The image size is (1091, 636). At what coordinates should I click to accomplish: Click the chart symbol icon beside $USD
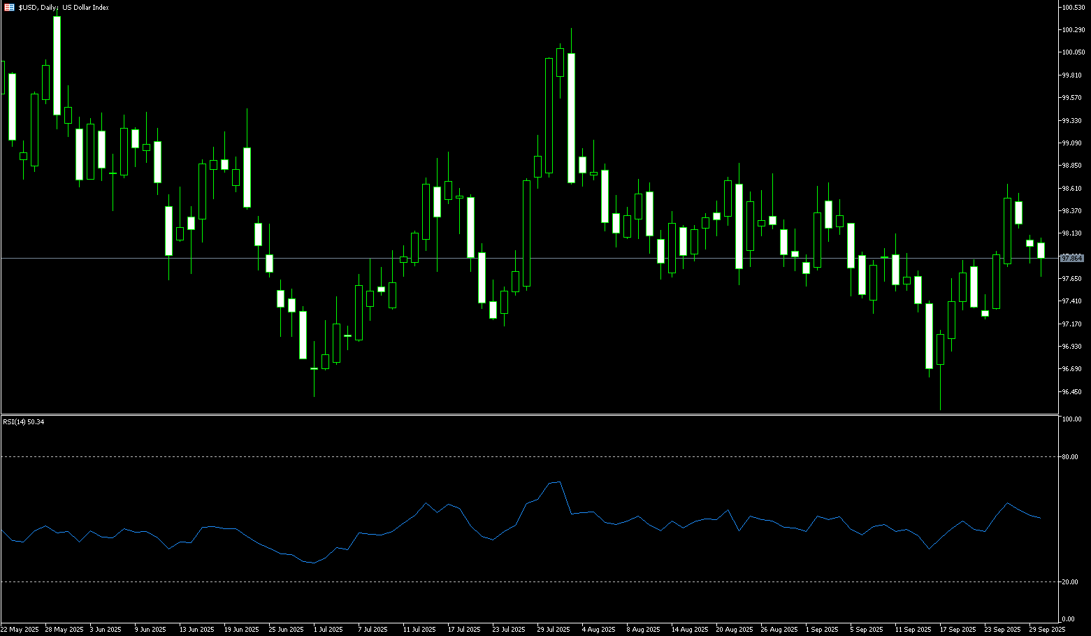[x=9, y=7]
